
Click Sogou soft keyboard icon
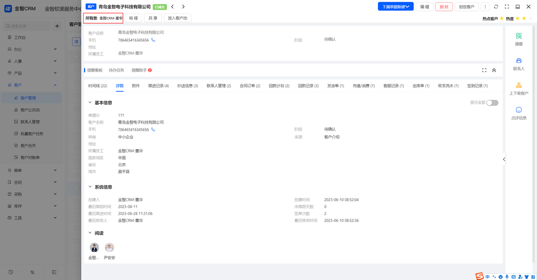click(x=514, y=277)
